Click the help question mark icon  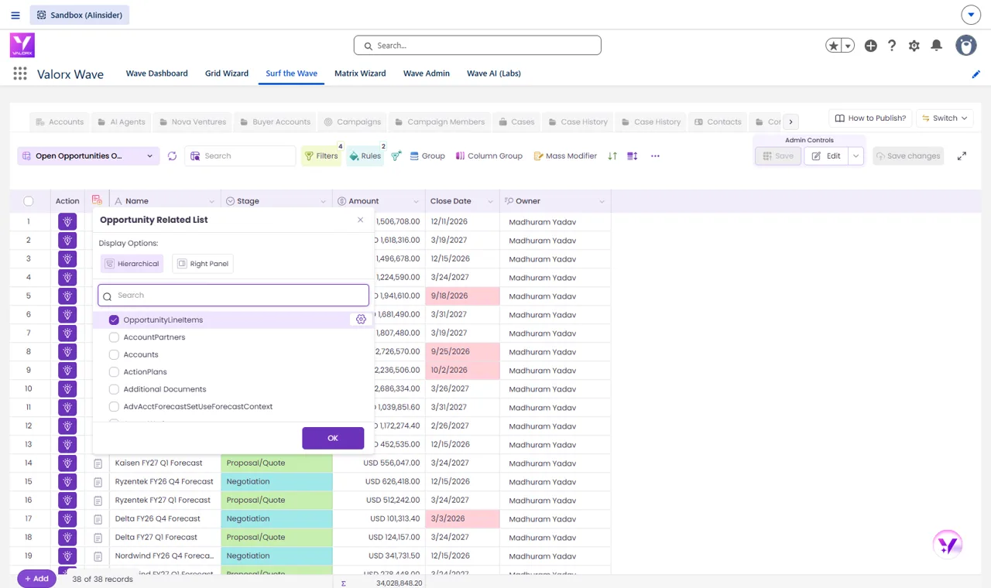[892, 46]
